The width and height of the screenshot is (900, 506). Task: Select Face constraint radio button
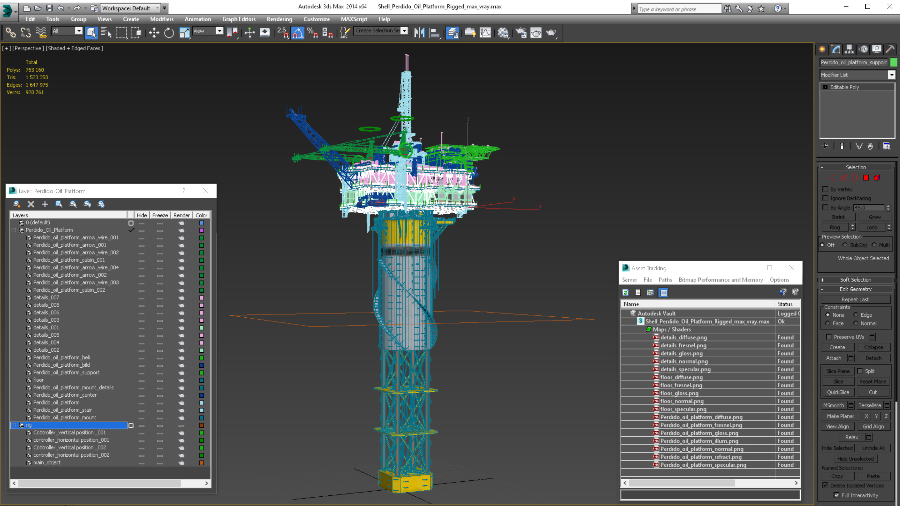pyautogui.click(x=827, y=323)
